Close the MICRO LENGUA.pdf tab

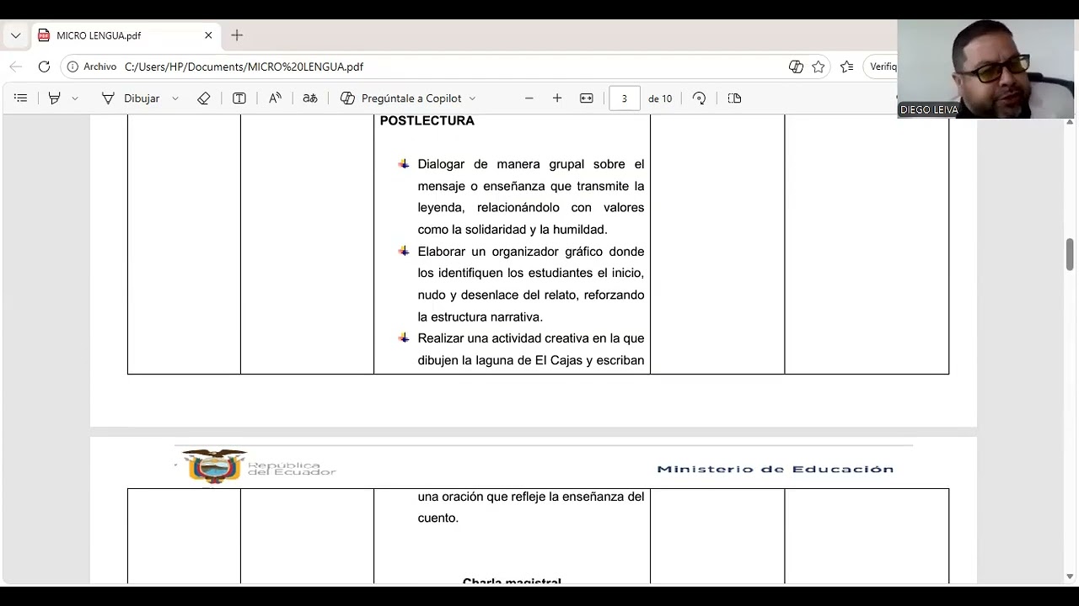pos(208,35)
